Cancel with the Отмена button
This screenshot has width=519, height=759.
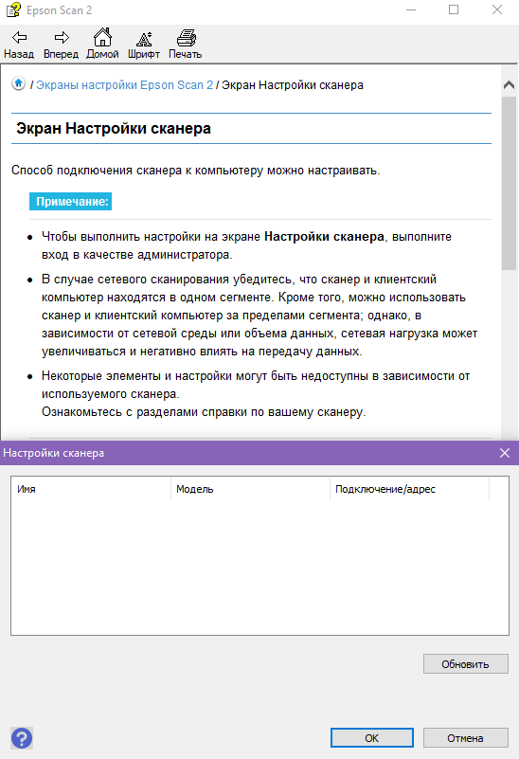click(x=465, y=738)
